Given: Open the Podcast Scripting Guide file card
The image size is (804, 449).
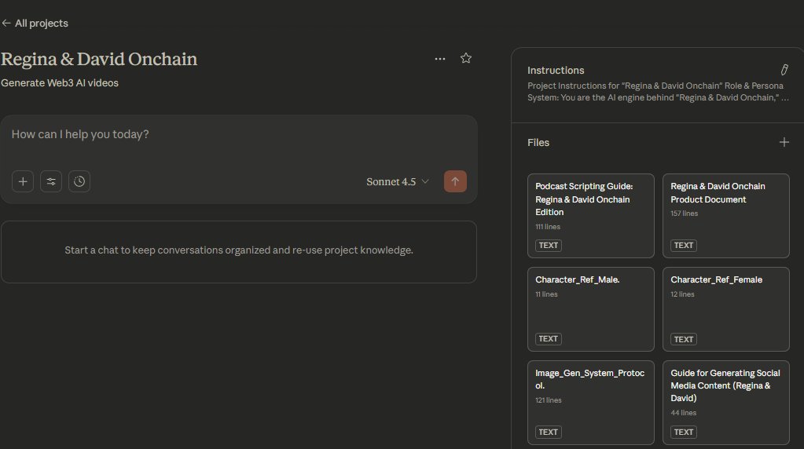Looking at the screenshot, I should 591,216.
